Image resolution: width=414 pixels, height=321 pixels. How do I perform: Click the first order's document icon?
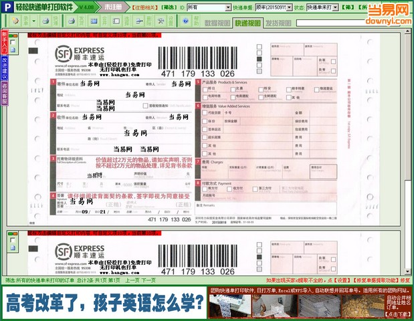pos(13,49)
